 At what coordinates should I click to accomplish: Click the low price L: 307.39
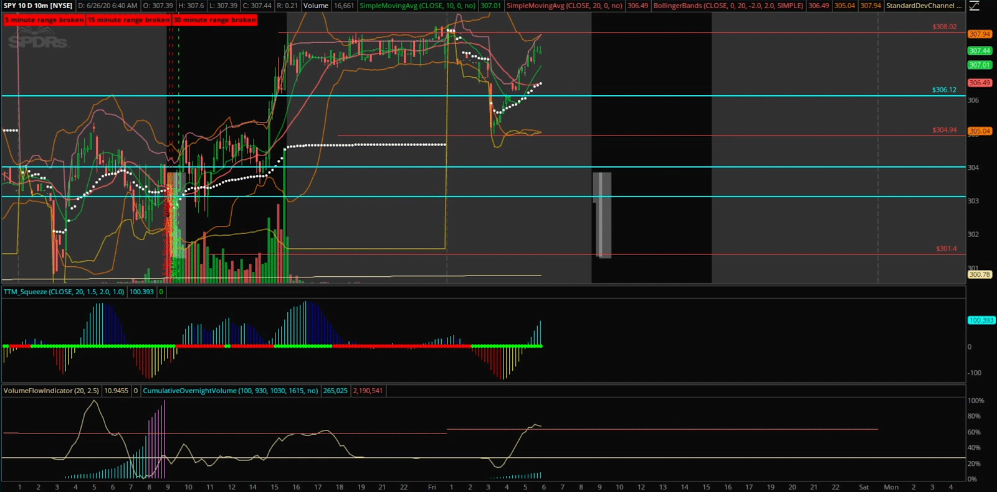(x=223, y=6)
